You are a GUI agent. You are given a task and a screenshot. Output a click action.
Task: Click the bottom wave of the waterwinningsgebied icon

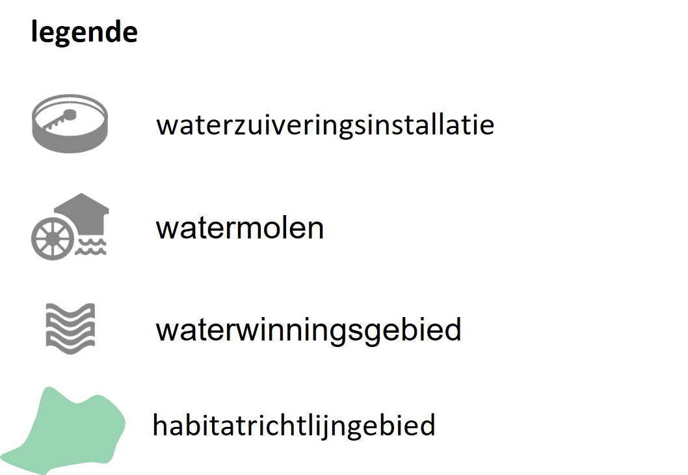pos(70,345)
